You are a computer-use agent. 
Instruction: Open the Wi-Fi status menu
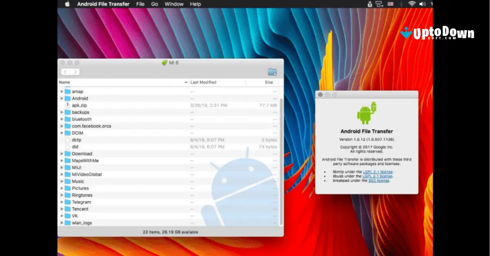(x=411, y=4)
